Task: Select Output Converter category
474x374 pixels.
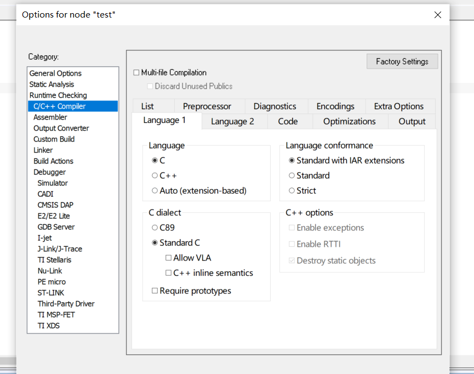Action: click(x=73, y=128)
